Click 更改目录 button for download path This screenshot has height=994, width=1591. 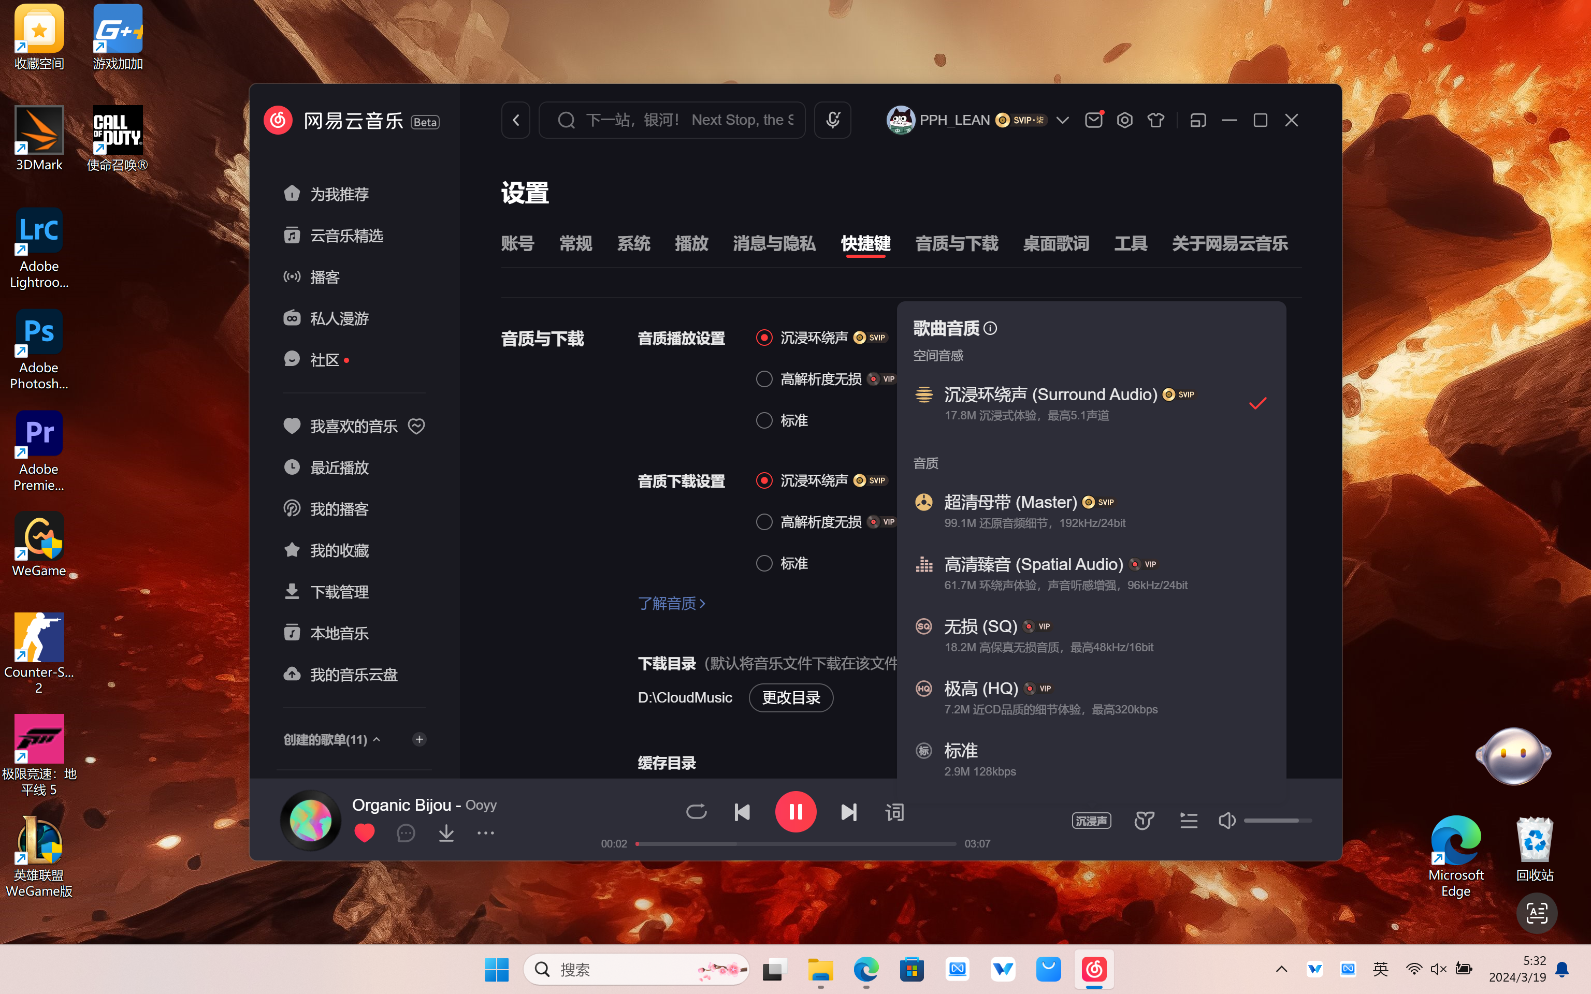tap(790, 697)
